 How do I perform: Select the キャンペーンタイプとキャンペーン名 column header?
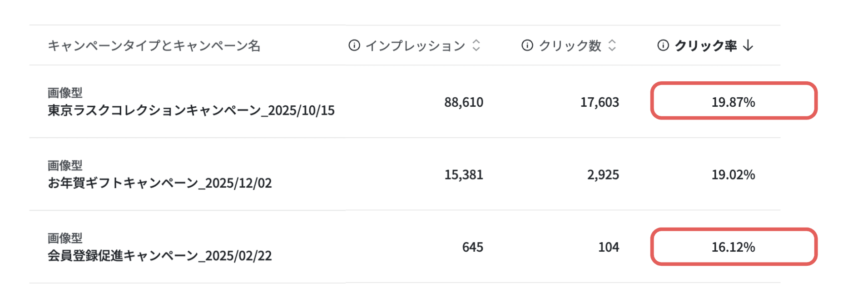coord(154,45)
